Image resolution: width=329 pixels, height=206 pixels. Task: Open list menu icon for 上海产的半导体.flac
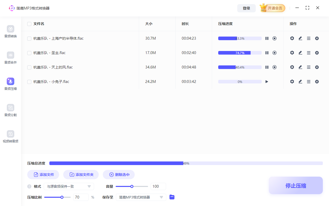pyautogui.click(x=309, y=38)
